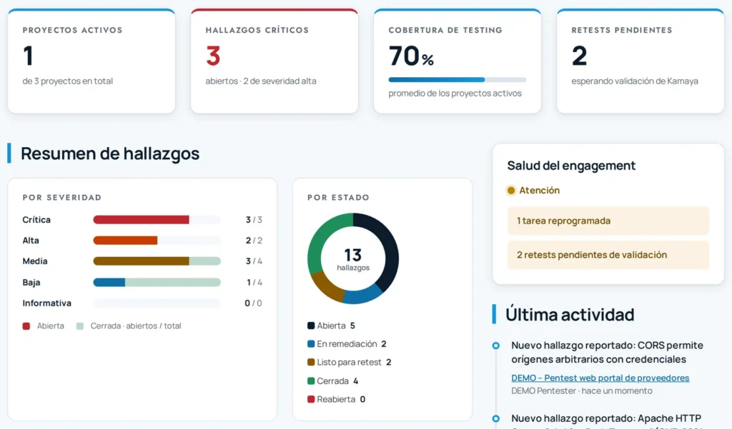Click the red Abierta legend swatch under severity
Viewport: 732px width, 429px height.
click(x=26, y=326)
